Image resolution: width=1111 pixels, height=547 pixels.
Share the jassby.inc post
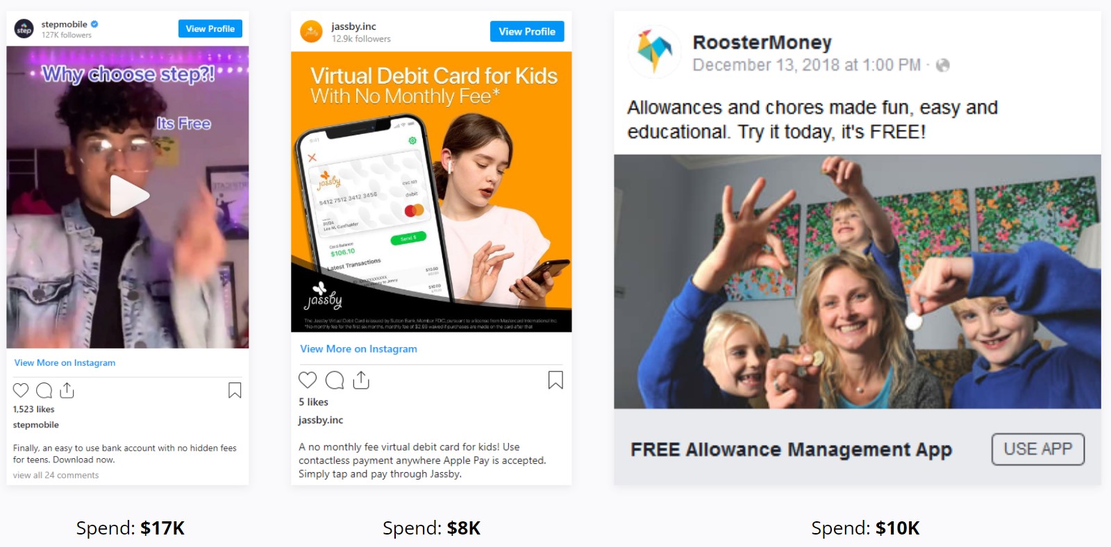tap(361, 380)
